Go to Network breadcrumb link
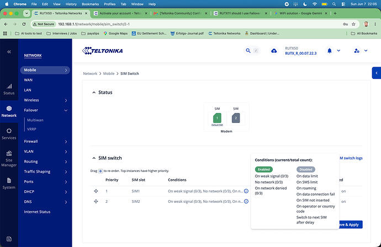The image size is (381, 247). [x=90, y=73]
